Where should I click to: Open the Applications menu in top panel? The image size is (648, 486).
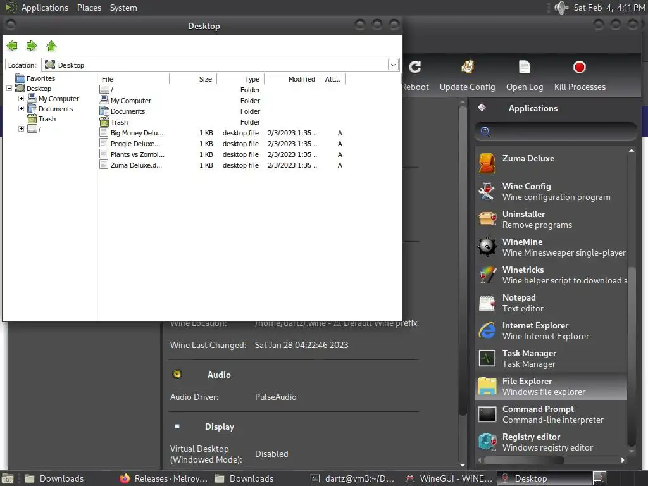pos(45,8)
